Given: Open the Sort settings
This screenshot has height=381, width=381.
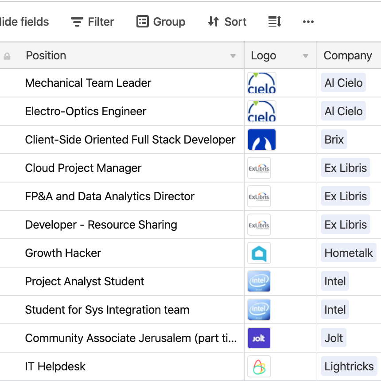Looking at the screenshot, I should coord(226,21).
